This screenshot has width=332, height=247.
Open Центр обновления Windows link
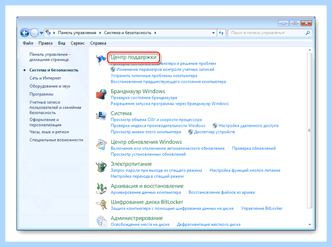(x=146, y=142)
